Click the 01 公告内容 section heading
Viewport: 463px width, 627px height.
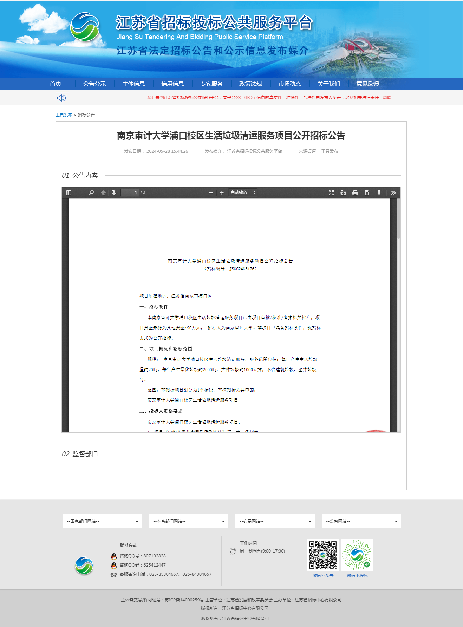(80, 176)
